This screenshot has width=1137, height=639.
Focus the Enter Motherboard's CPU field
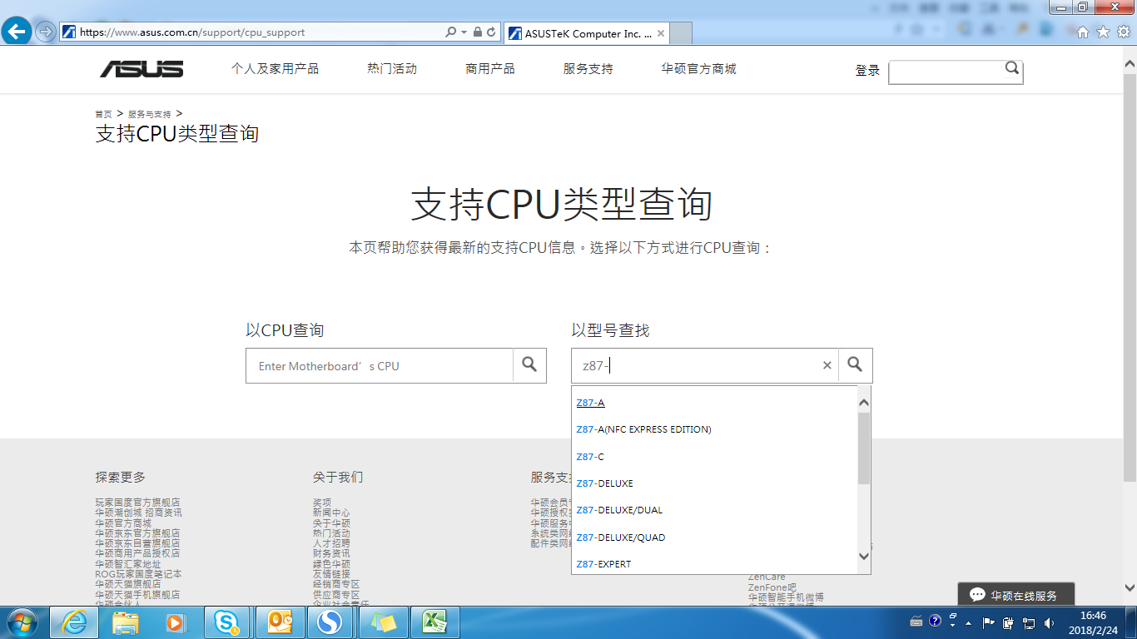click(x=380, y=366)
